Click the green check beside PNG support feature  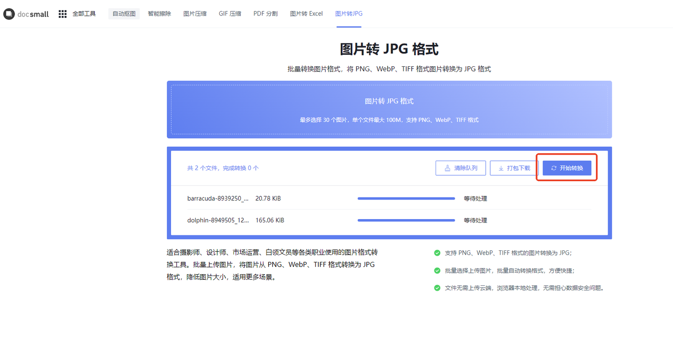[x=437, y=253]
